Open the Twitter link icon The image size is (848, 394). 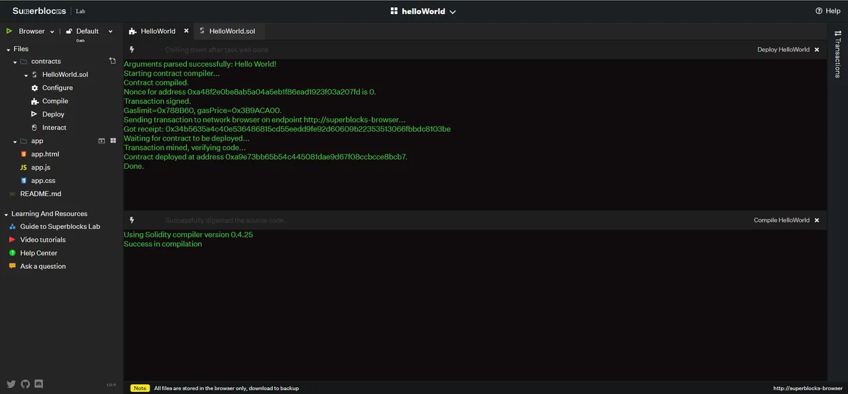pos(11,383)
